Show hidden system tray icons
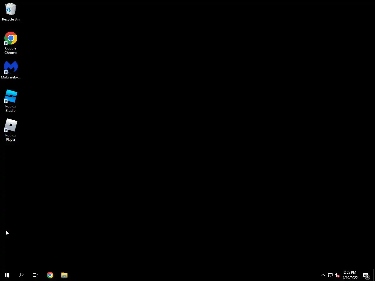375x281 pixels. pyautogui.click(x=323, y=275)
